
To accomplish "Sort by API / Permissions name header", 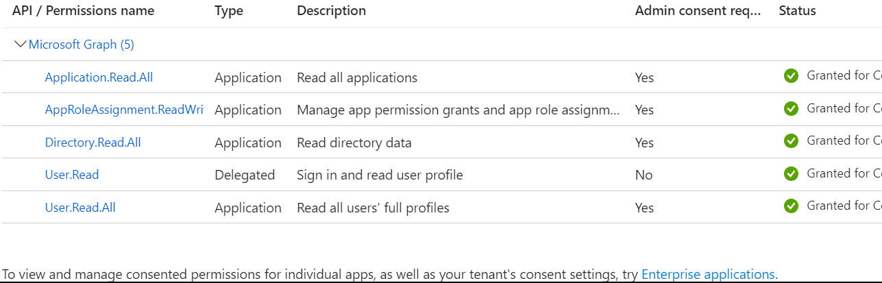I will point(83,11).
